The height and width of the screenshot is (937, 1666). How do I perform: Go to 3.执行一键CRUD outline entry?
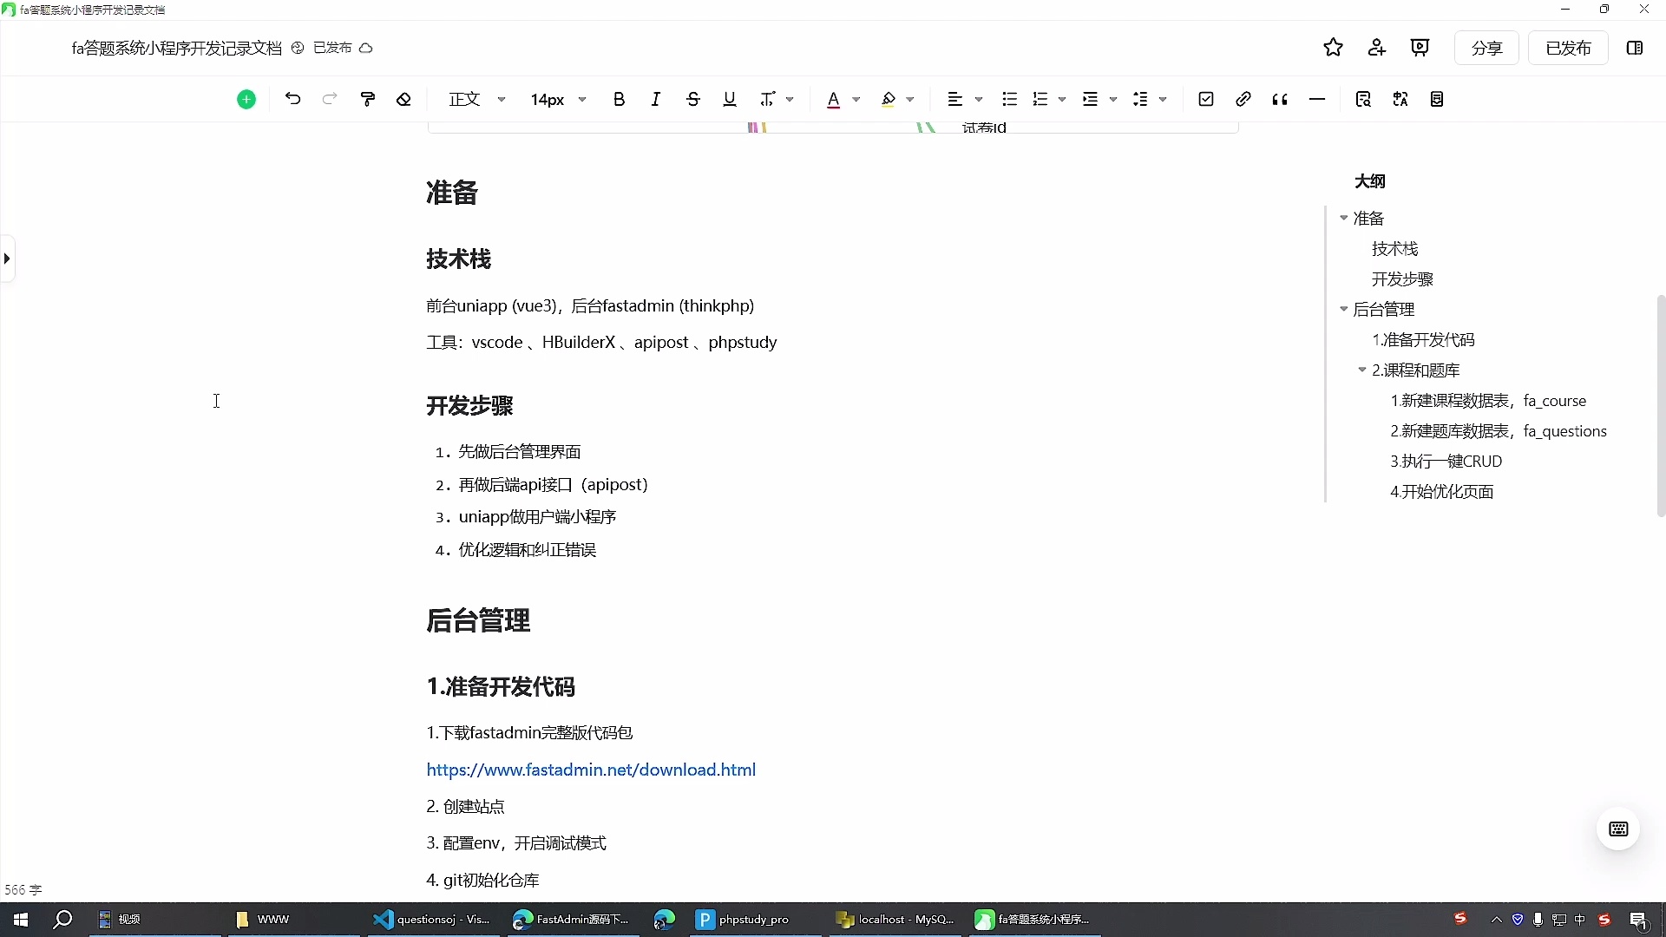(1446, 462)
